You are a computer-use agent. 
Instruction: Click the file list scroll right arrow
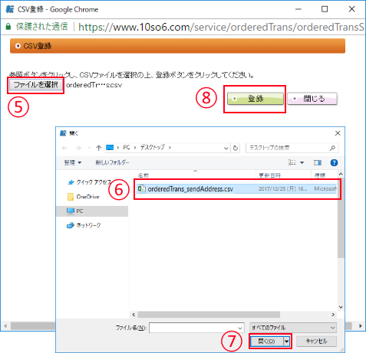click(333, 315)
